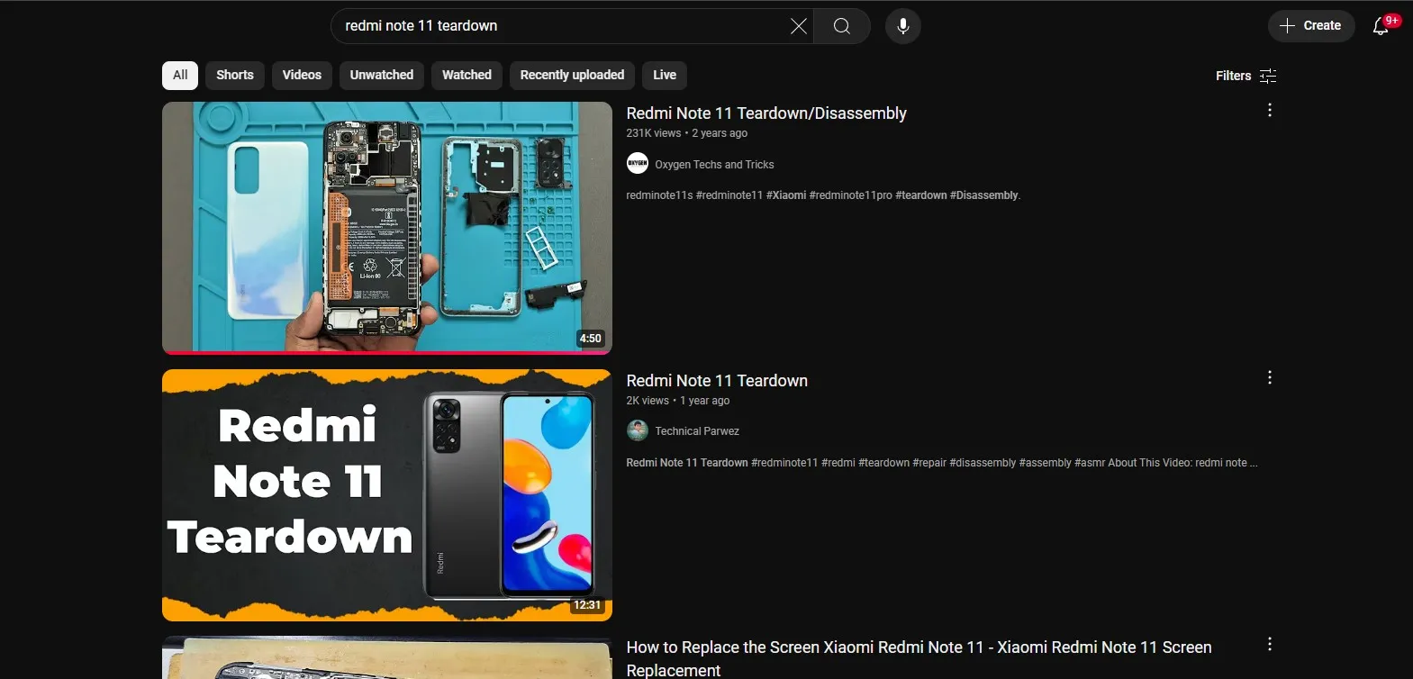Clear the search box text with X
Viewport: 1413px width, 679px height.
[798, 26]
